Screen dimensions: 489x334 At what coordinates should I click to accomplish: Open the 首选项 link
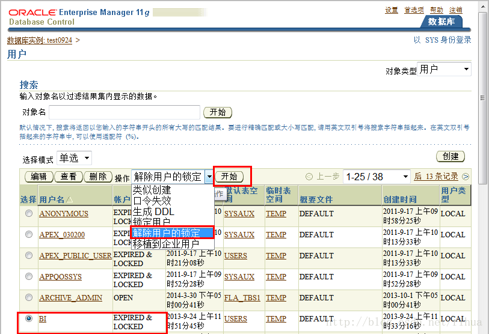point(414,10)
